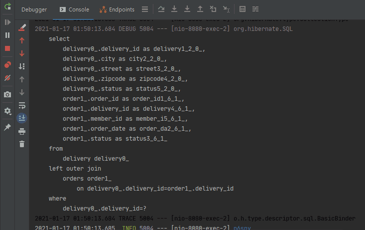The height and width of the screenshot is (230, 365).
Task: Pin the debug tab
Action: (x=7, y=127)
